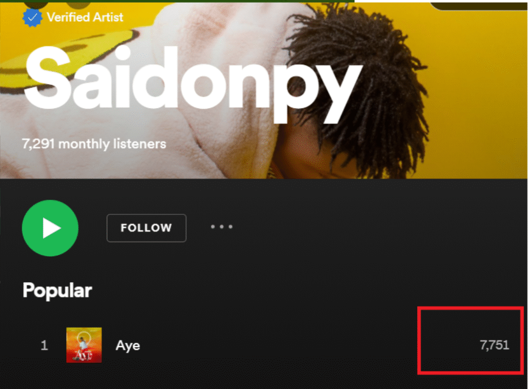Click the word FOLLOW inside the outlined button
This screenshot has width=528, height=389.
pos(146,228)
